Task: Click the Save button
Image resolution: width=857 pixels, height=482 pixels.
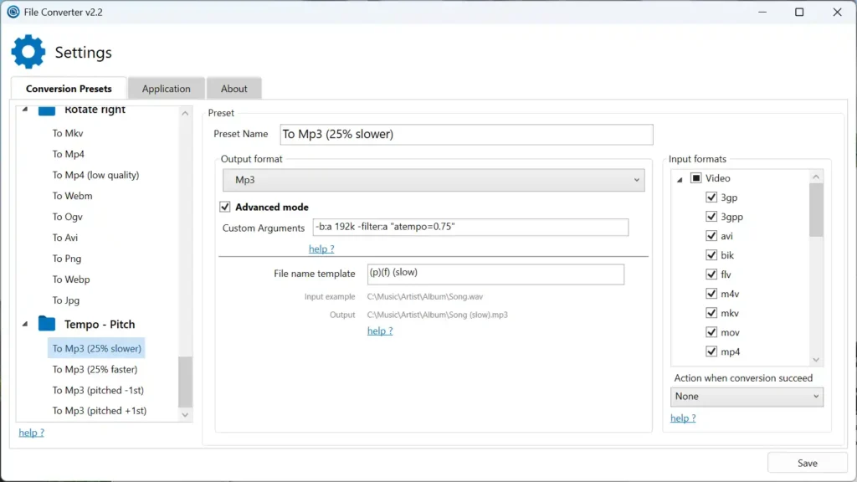Action: [x=806, y=462]
